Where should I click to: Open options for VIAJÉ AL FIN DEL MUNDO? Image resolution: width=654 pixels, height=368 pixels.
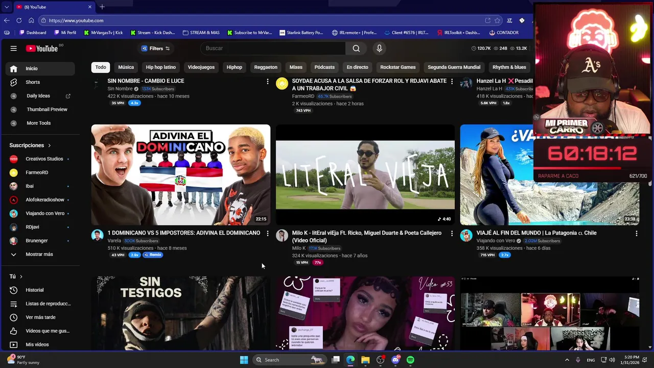[x=636, y=233]
